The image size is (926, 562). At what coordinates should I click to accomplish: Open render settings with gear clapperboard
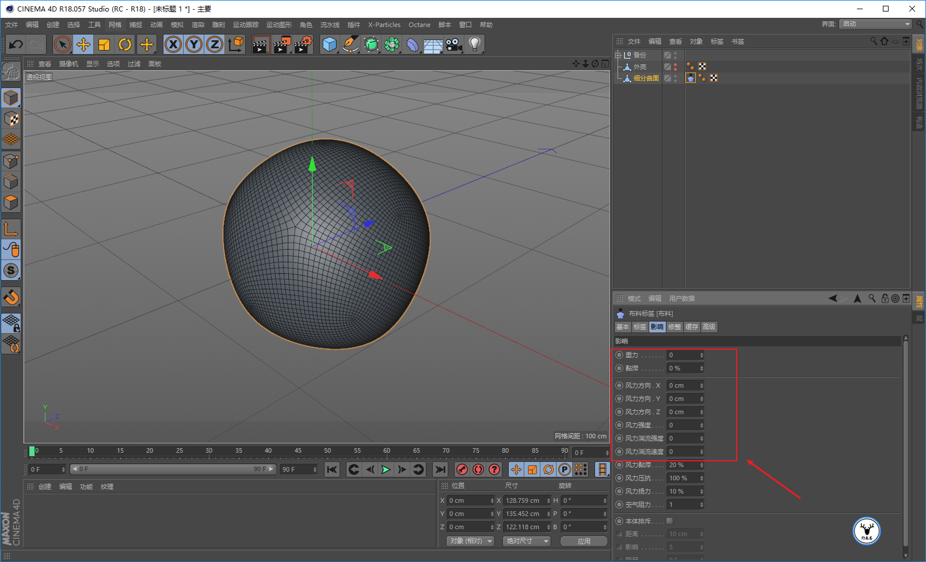coord(303,44)
